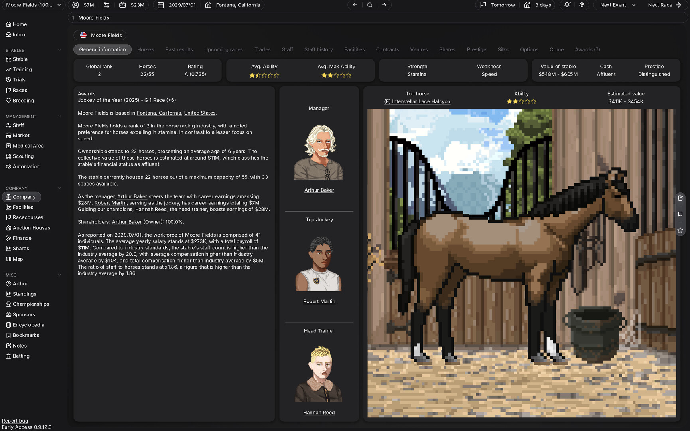Switch to the Silks tab
This screenshot has height=431, width=690.
[503, 49]
